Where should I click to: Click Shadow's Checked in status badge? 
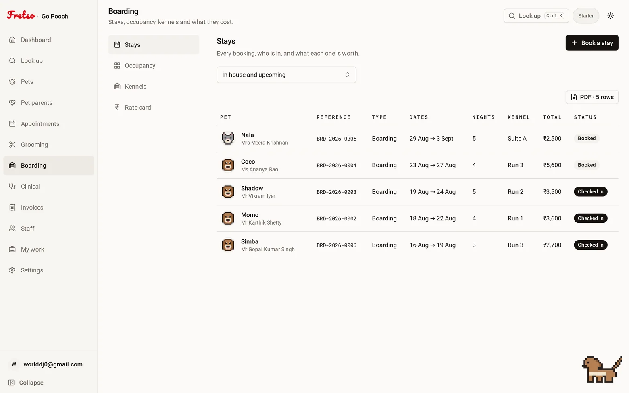click(x=590, y=191)
